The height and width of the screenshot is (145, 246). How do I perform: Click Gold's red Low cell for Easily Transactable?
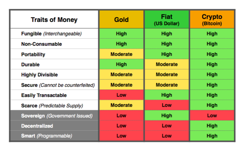121,95
